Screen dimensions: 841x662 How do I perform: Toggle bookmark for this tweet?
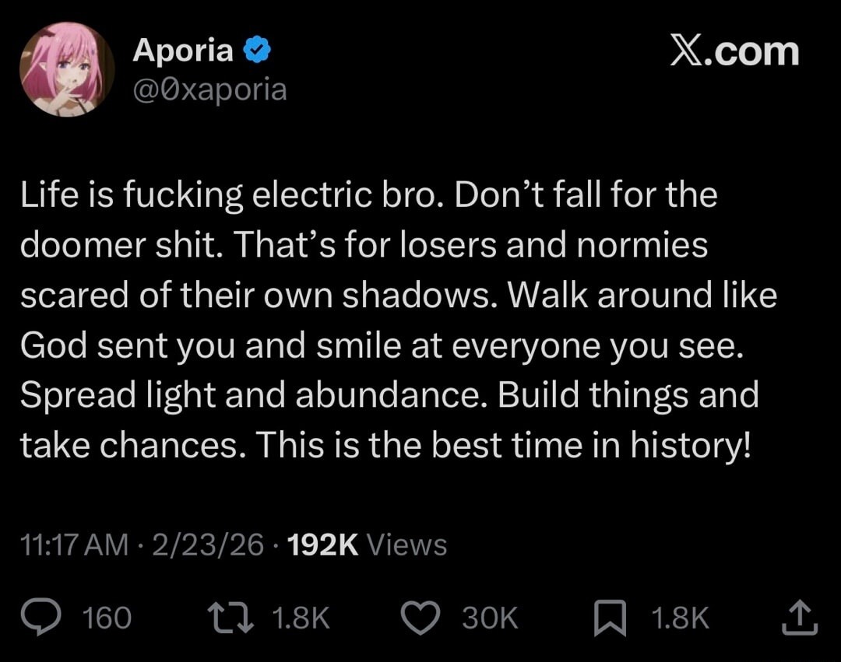click(x=610, y=616)
